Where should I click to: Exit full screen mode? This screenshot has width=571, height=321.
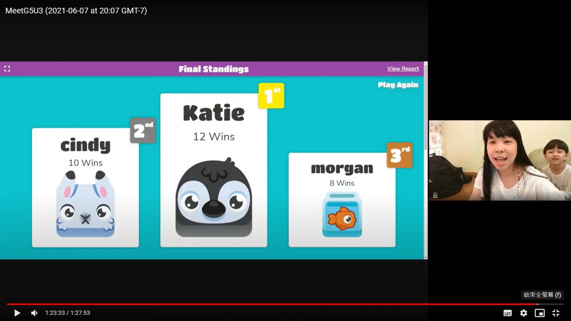[x=556, y=313]
